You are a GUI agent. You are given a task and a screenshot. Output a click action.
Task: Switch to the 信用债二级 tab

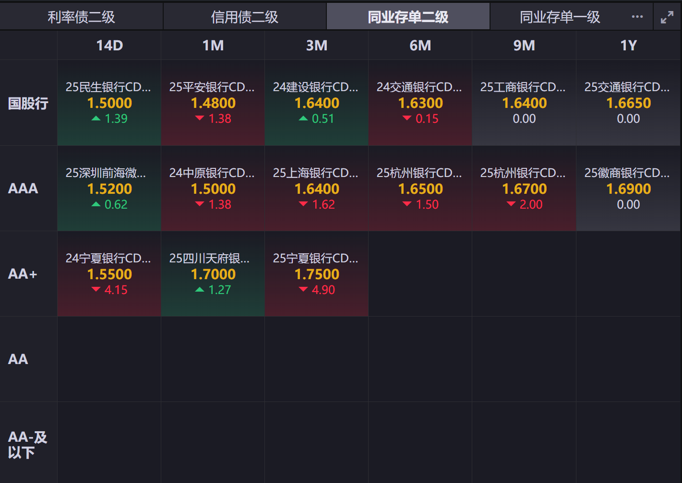tap(245, 17)
